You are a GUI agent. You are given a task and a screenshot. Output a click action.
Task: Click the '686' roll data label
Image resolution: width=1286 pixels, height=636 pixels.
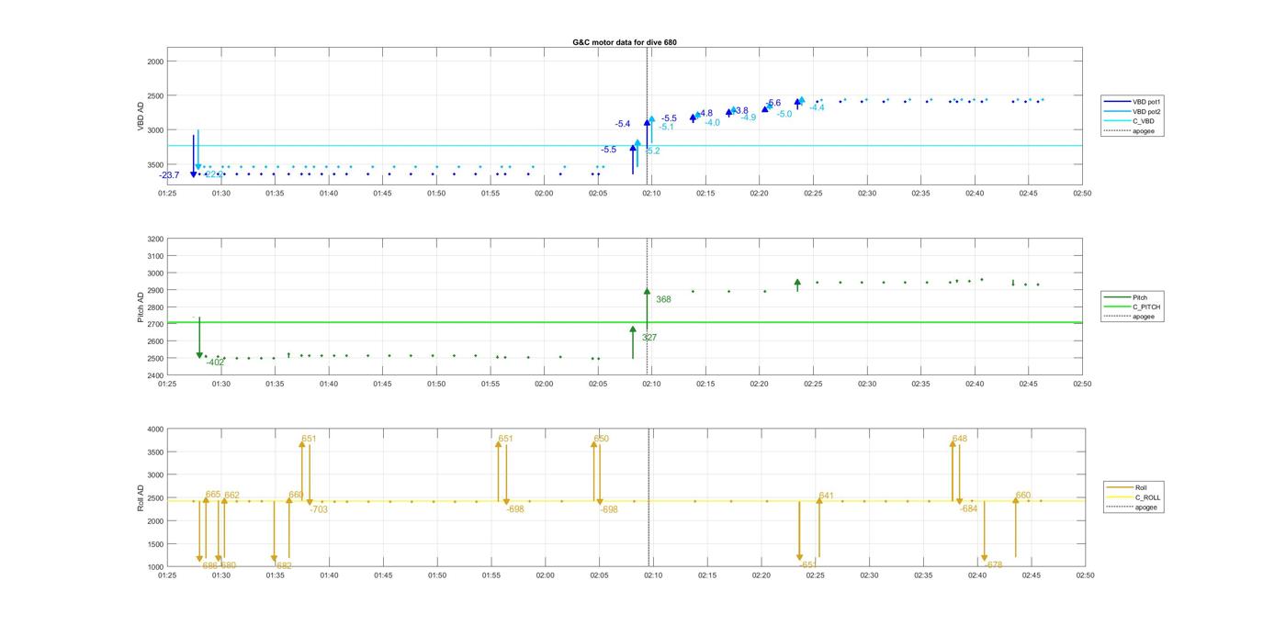coord(210,565)
